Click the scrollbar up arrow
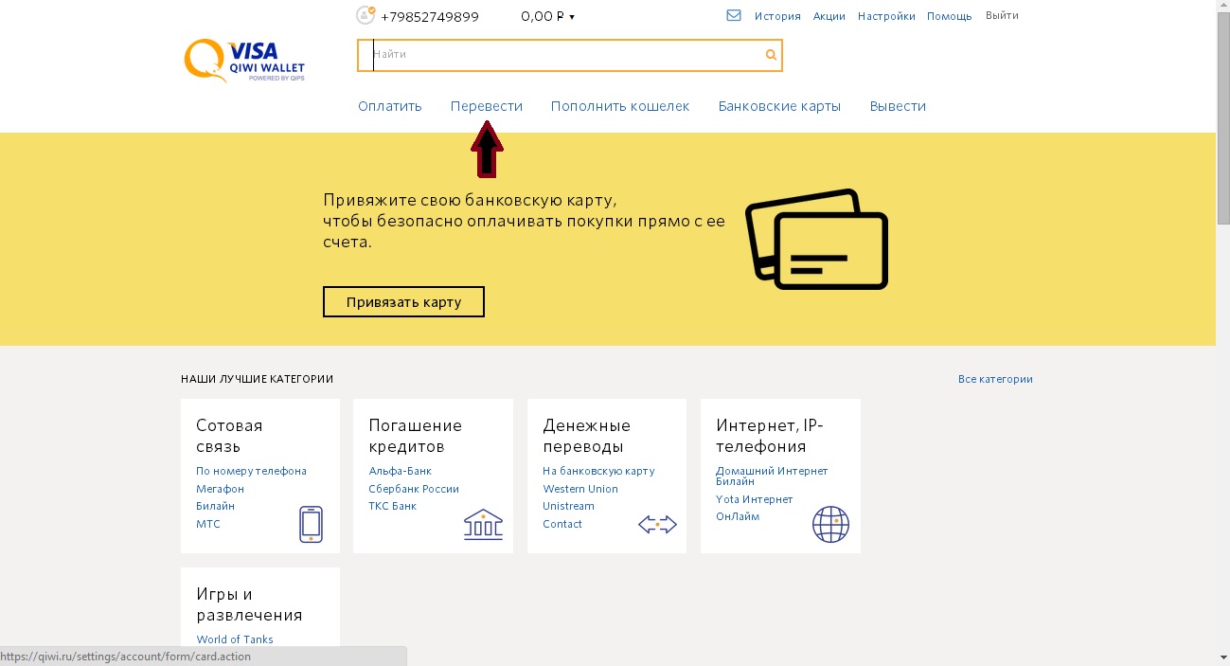Screen dimensions: 1230x666 click(1222, 8)
